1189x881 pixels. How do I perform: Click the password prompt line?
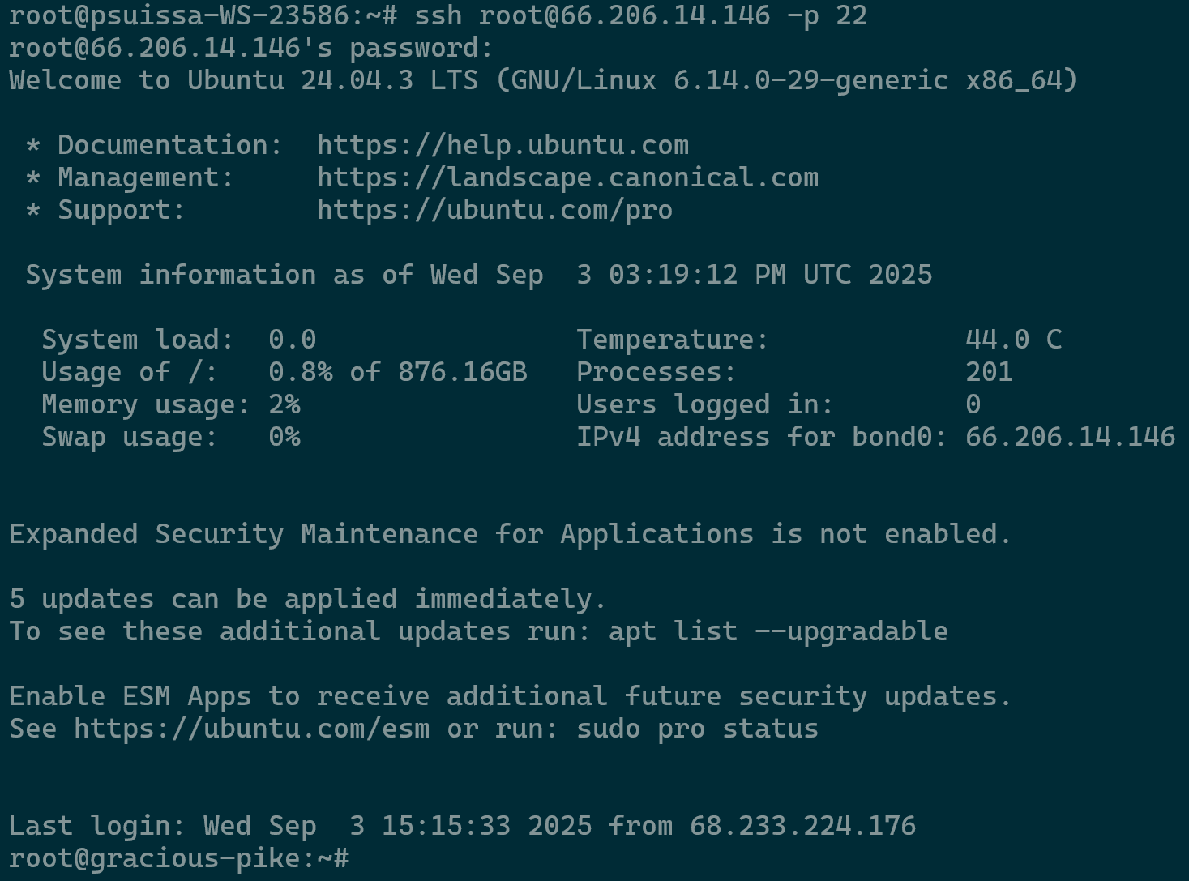251,48
